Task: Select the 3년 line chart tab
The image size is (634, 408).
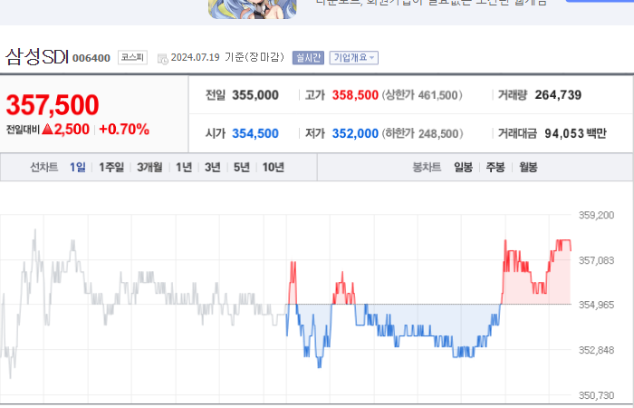Action: (213, 167)
